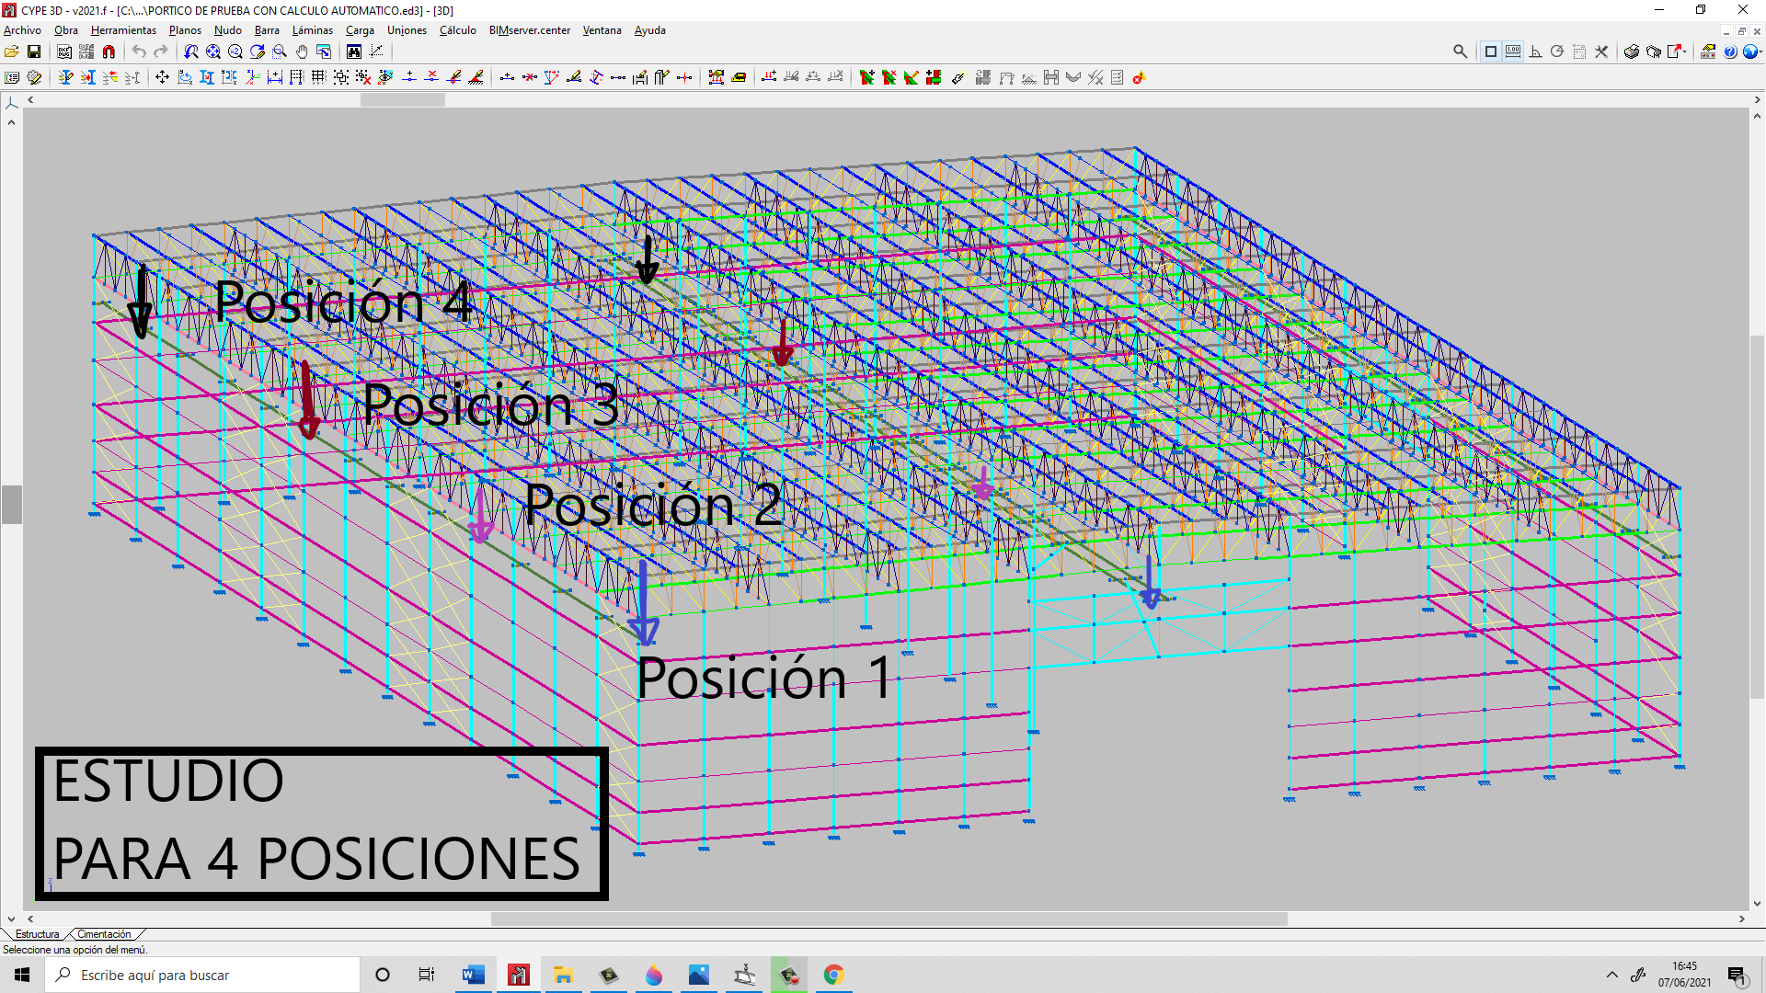Redraw the 3D view
Image resolution: width=1766 pixels, height=993 pixels.
click(x=257, y=51)
